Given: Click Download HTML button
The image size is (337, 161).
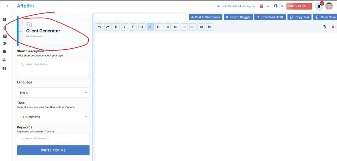Looking at the screenshot, I should point(270,17).
